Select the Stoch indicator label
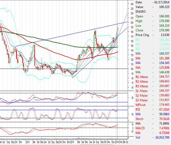171x145 pixels. point(139,119)
